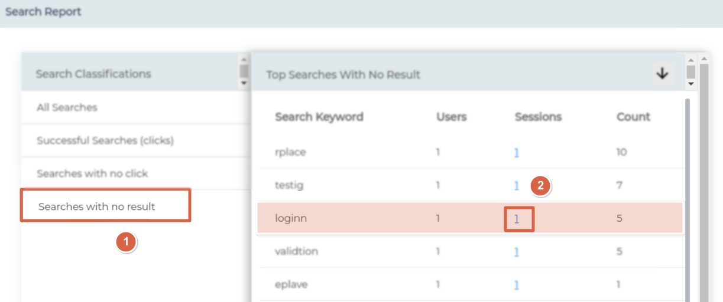Click the Search Classifications panel header
The width and height of the screenshot is (723, 302).
click(93, 74)
